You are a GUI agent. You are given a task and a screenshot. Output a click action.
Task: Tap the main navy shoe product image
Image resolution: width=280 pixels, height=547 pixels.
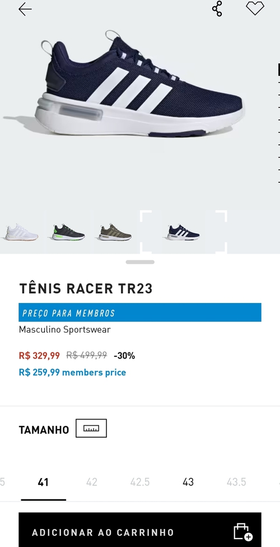139,85
